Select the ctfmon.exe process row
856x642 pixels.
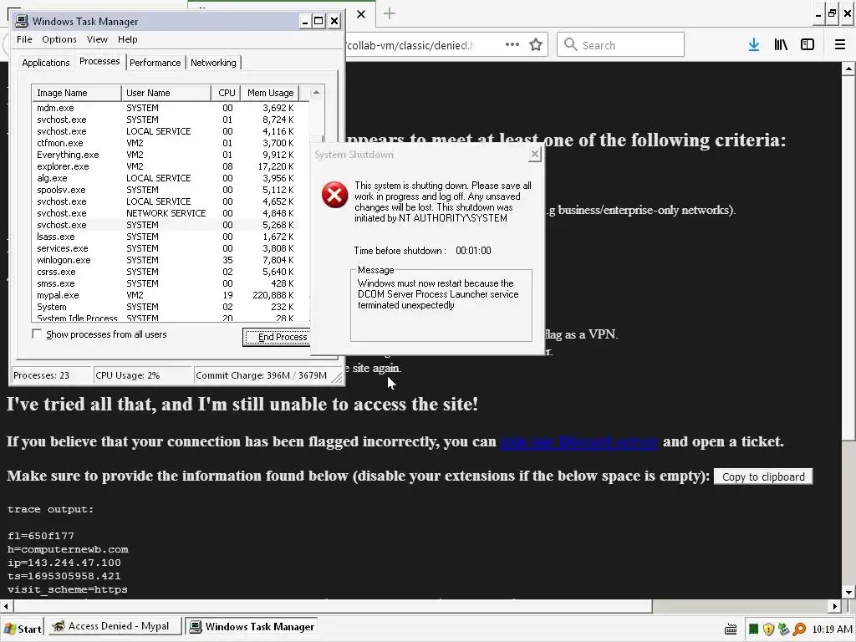point(166,143)
